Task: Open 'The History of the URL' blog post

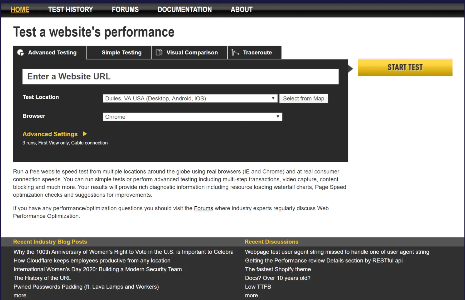Action: click(42, 278)
